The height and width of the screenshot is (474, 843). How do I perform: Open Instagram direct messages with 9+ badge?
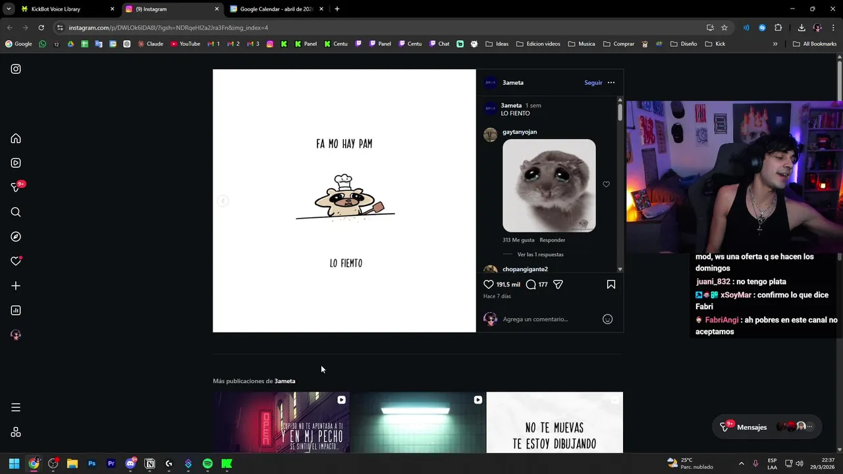[x=16, y=188]
